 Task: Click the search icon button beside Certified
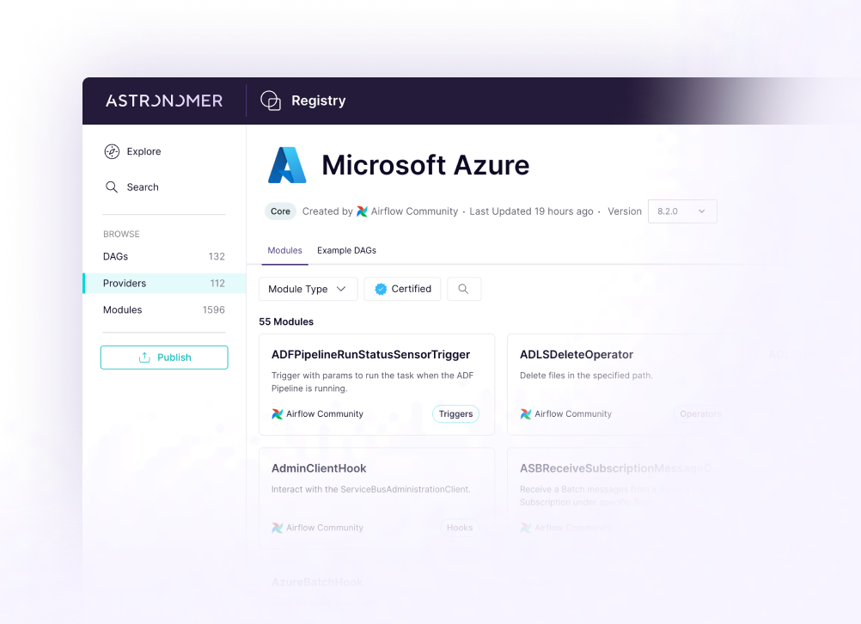click(463, 289)
